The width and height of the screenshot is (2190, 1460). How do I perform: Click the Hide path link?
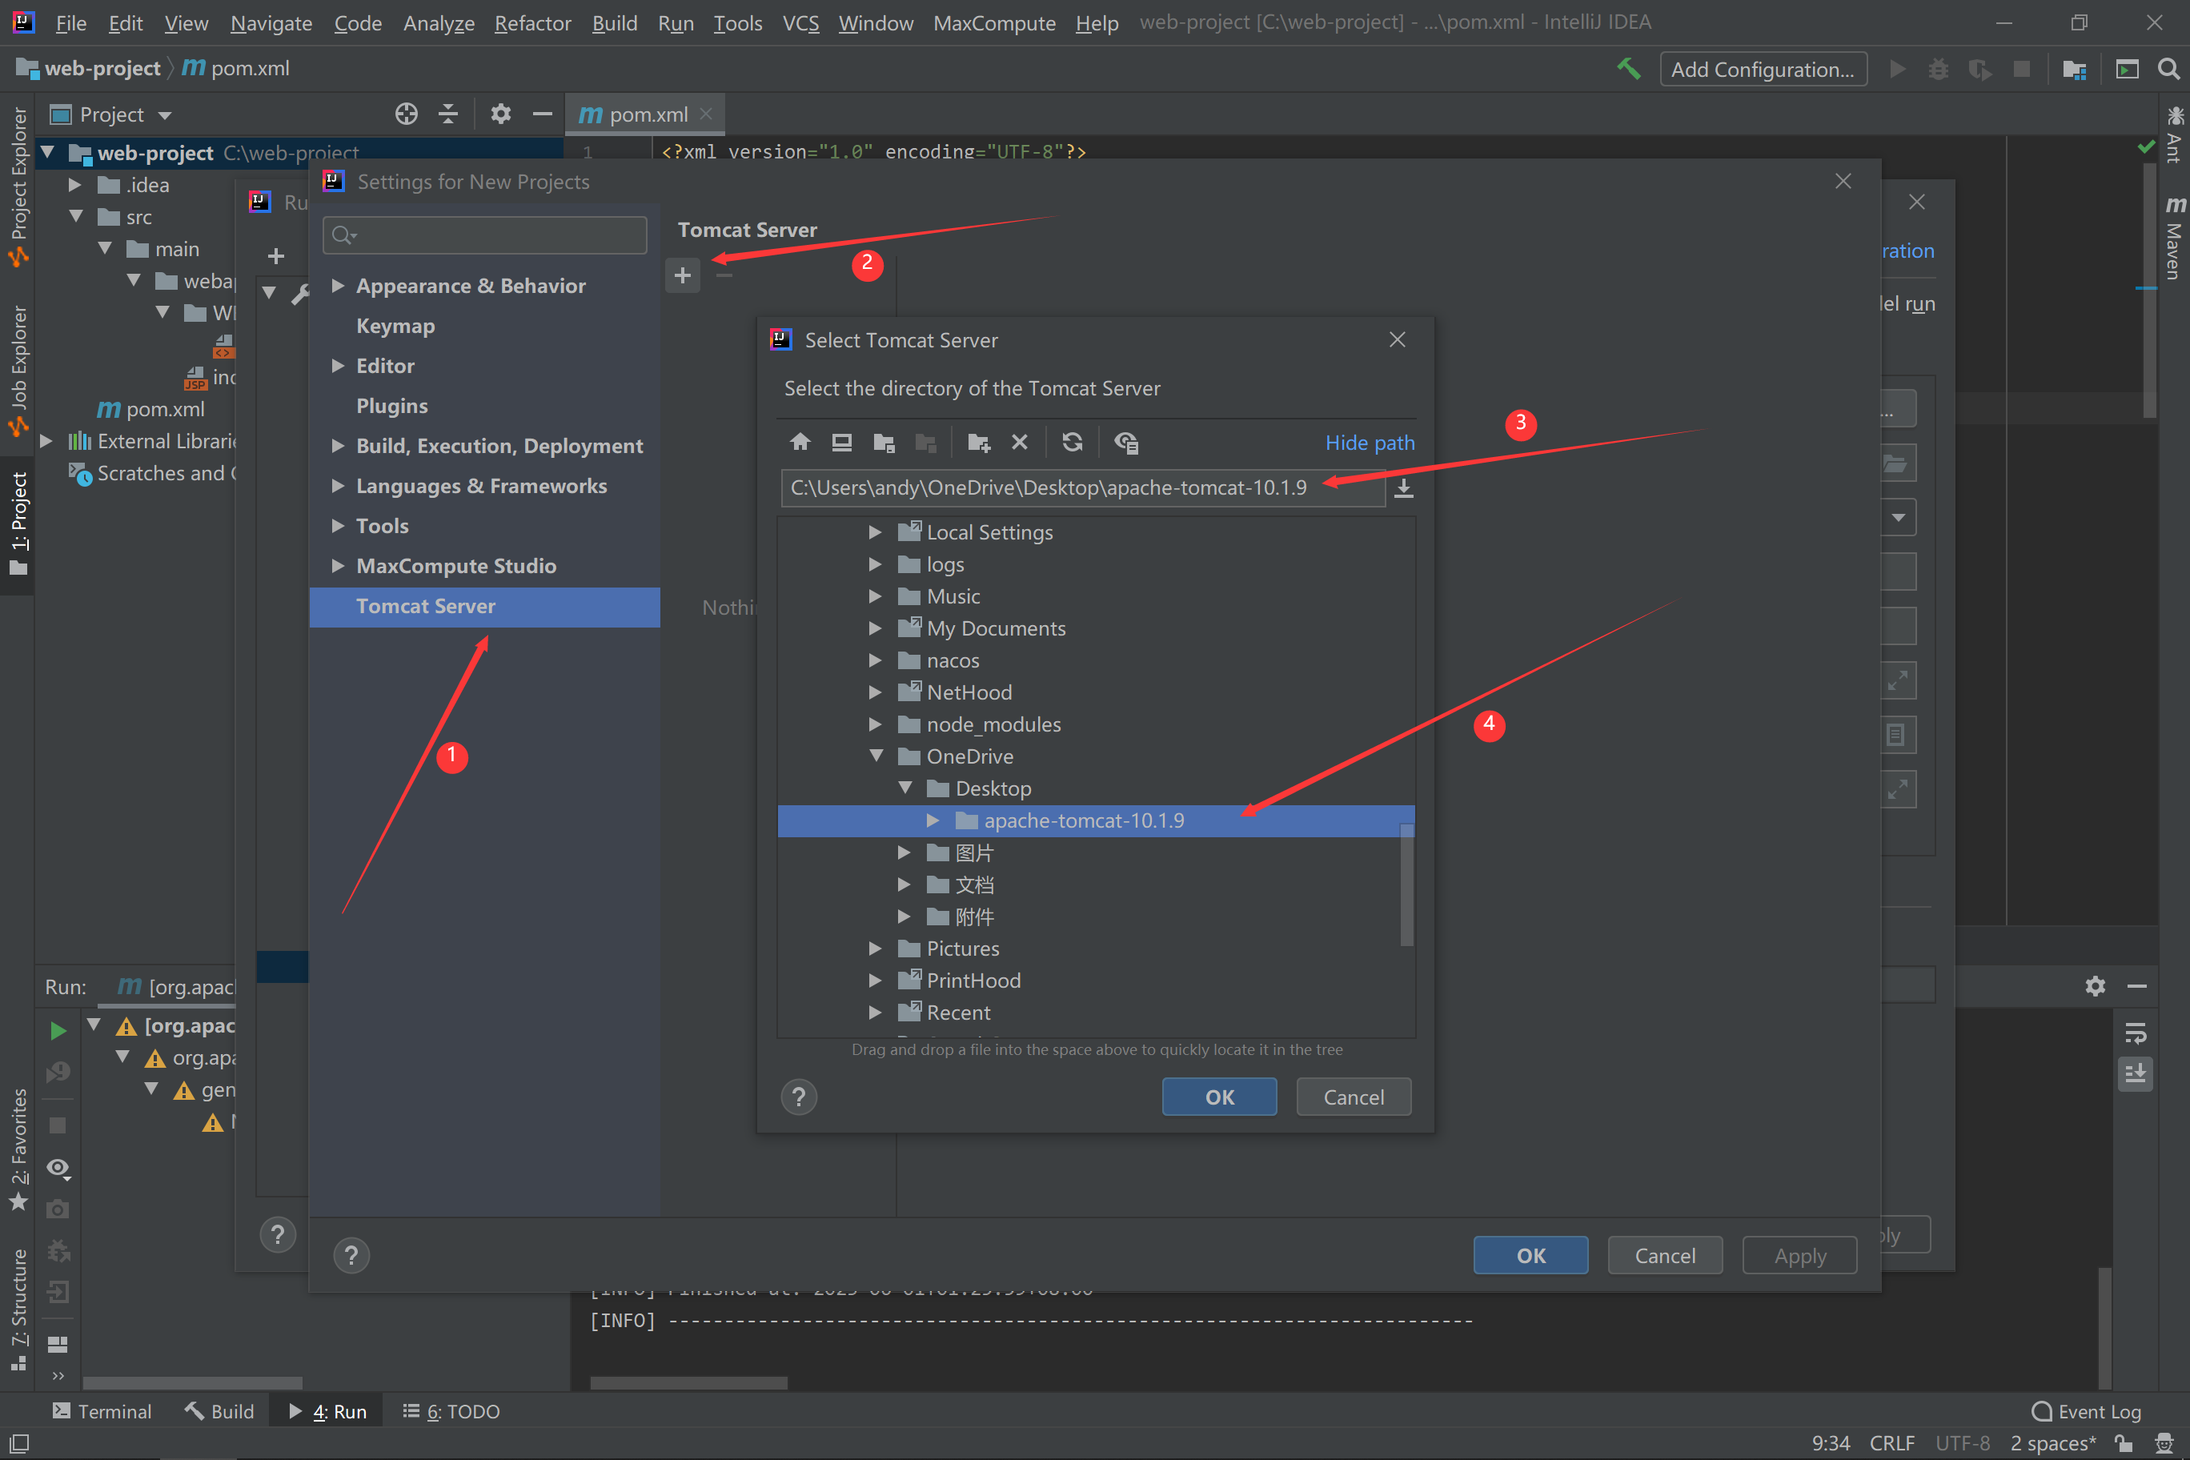point(1369,443)
